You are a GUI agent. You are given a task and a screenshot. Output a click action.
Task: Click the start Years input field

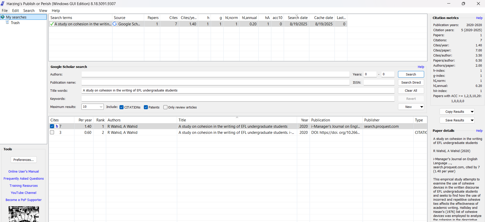[370, 74]
